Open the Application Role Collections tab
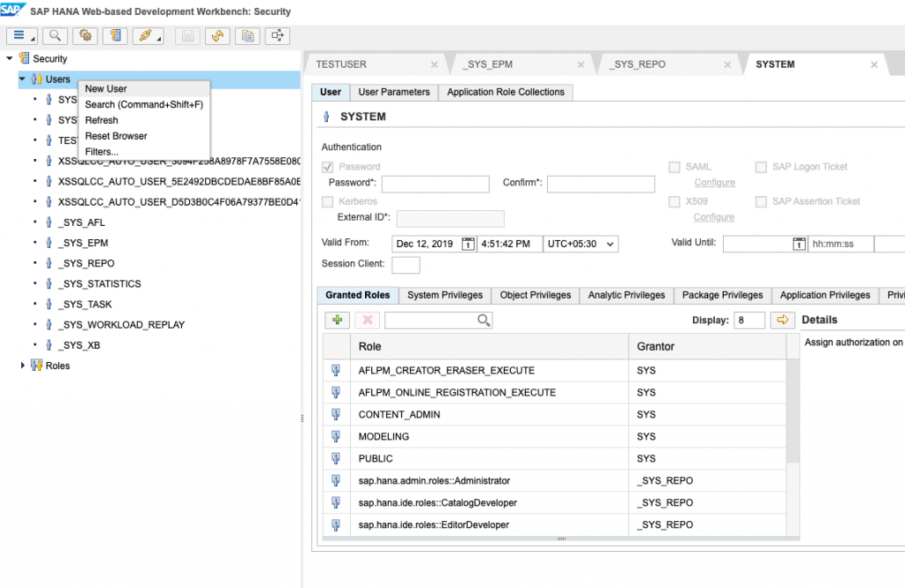This screenshot has height=588, width=905. tap(506, 92)
